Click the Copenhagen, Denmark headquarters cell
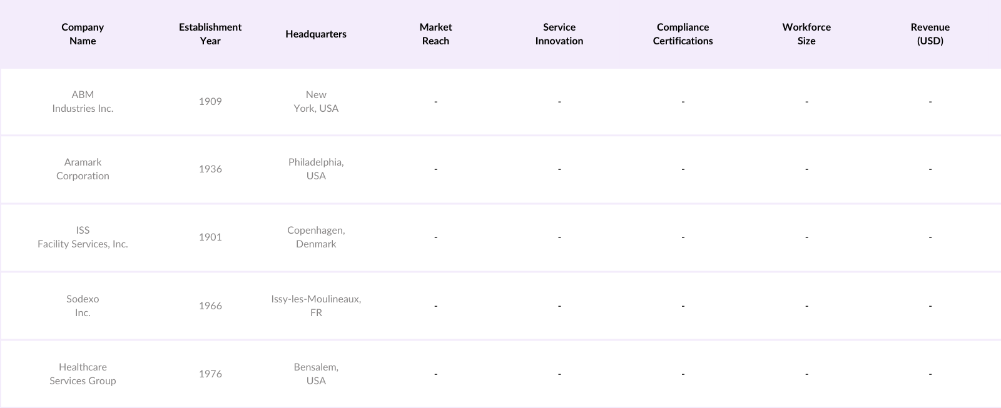The image size is (1001, 408). [x=316, y=237]
